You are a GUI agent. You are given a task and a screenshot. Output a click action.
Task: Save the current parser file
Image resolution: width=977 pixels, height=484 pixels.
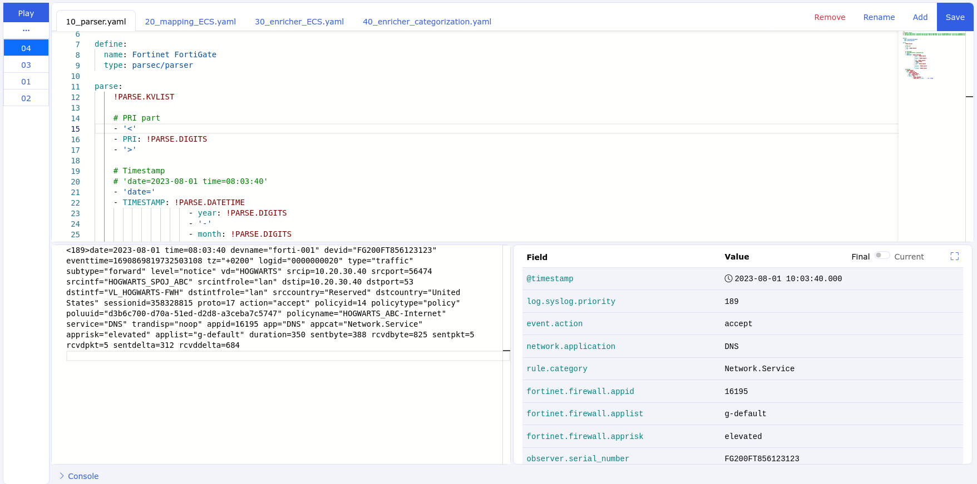click(x=955, y=17)
